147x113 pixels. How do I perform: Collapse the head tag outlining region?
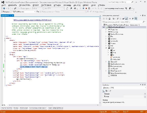pos(5,40)
